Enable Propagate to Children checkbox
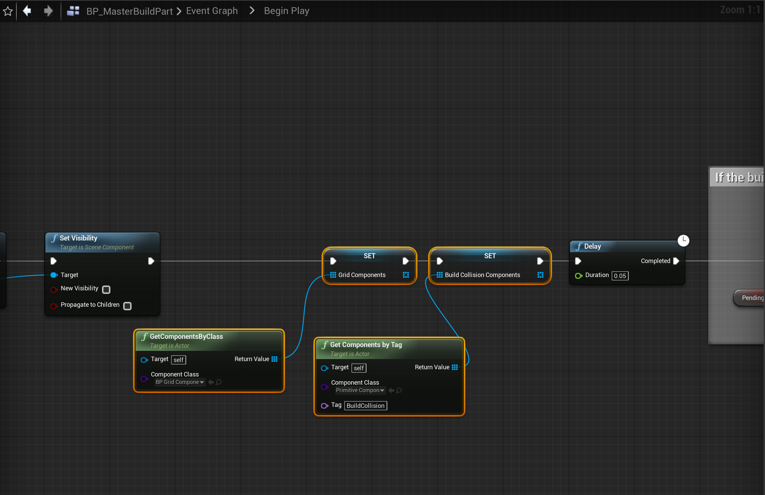The height and width of the screenshot is (495, 765). (127, 306)
